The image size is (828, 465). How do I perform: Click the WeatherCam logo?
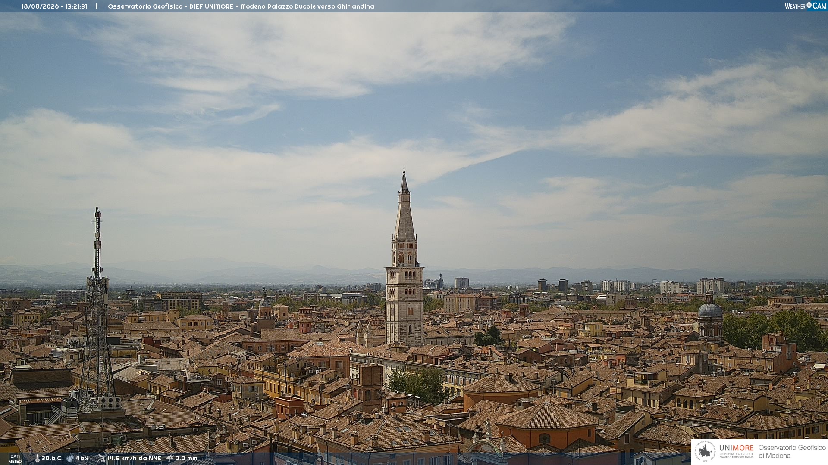(805, 6)
